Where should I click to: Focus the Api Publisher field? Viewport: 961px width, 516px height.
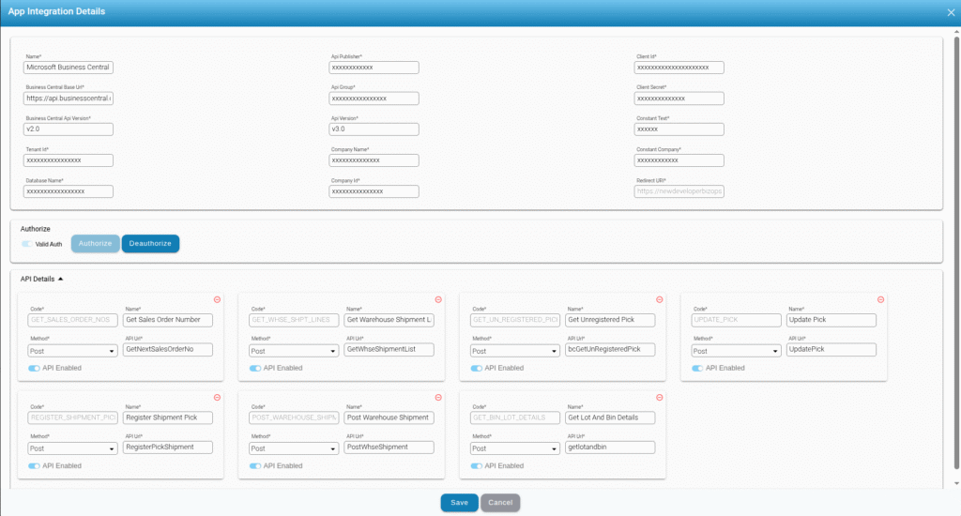(x=374, y=68)
